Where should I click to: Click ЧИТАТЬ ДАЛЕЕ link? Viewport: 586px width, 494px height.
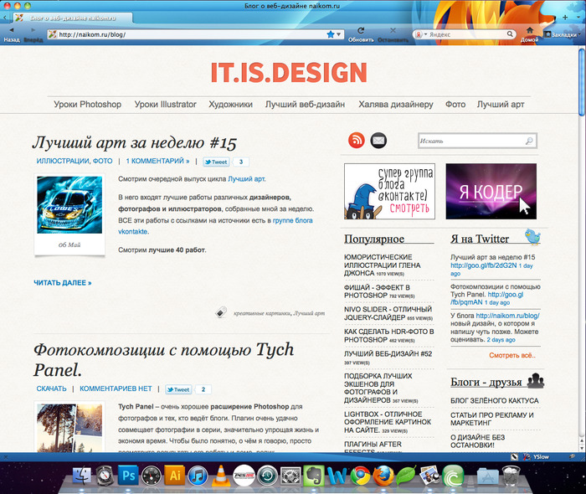point(63,283)
